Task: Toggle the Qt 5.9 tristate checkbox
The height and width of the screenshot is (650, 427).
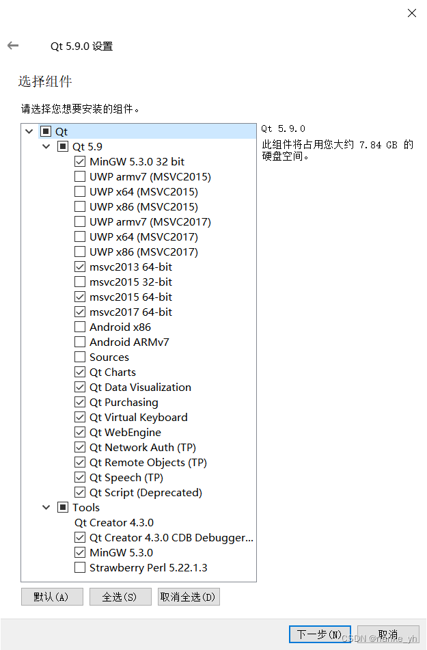Action: click(63, 146)
